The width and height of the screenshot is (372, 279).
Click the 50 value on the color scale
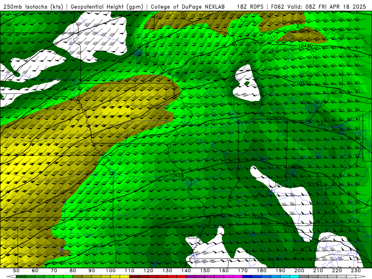tap(16, 271)
